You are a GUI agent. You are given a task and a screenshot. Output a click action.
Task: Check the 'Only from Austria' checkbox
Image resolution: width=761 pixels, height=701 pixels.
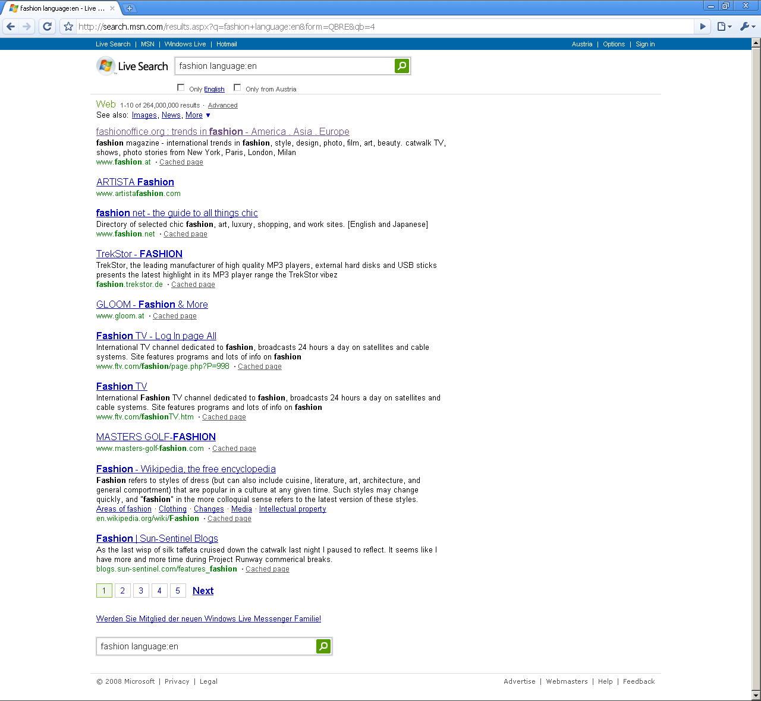tap(237, 87)
